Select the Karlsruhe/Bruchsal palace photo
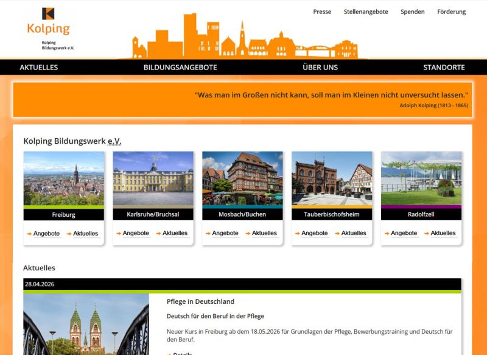Screen dimensions: 487x355 (153, 178)
